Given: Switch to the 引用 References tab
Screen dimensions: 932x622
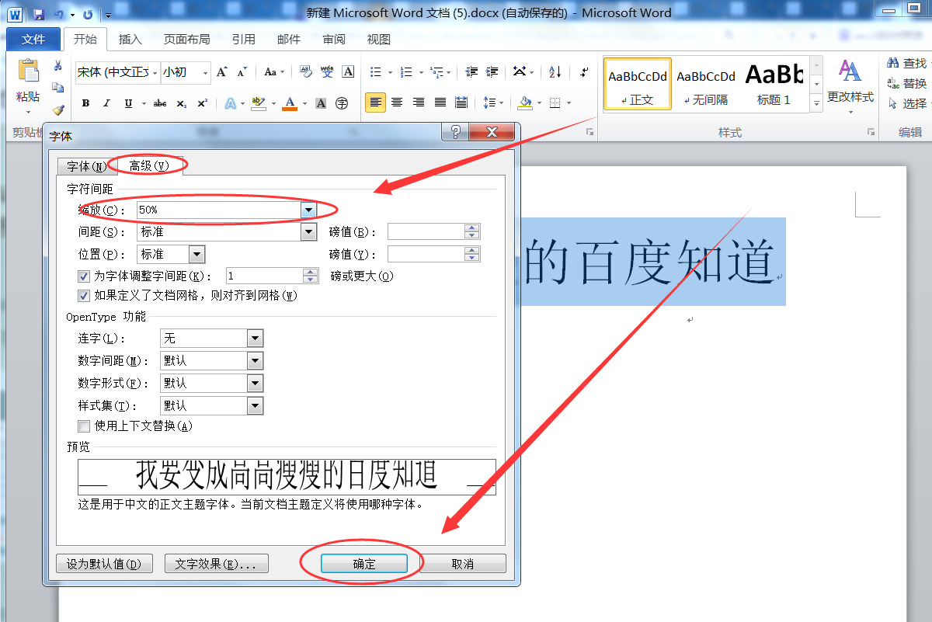Looking at the screenshot, I should tap(243, 39).
